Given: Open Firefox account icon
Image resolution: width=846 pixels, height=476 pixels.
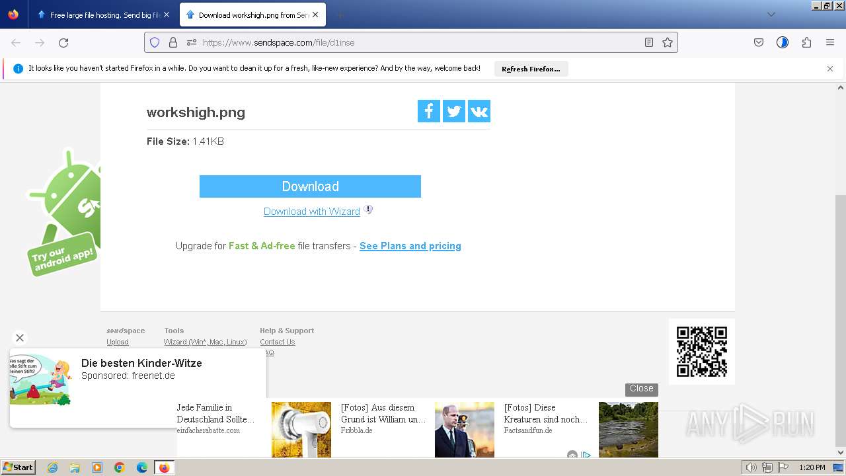Looking at the screenshot, I should [x=783, y=42].
